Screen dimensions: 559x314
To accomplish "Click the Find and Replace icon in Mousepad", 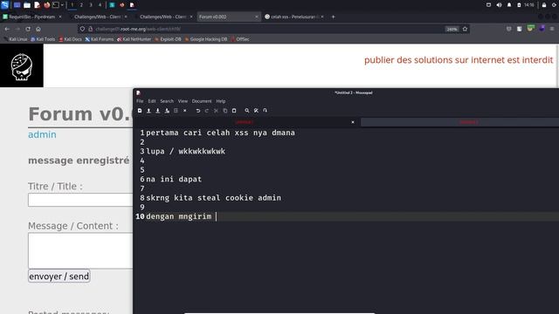I will click(256, 111).
